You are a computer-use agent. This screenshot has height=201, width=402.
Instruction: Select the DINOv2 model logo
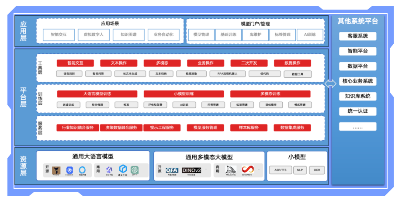pyautogui.click(x=191, y=170)
